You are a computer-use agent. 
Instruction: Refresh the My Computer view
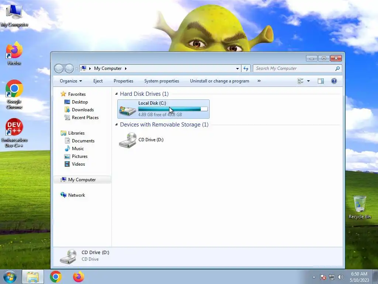pyautogui.click(x=245, y=68)
